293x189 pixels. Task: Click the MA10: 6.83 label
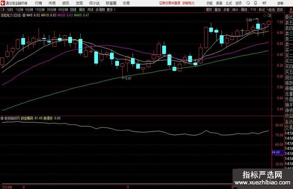click(49, 15)
